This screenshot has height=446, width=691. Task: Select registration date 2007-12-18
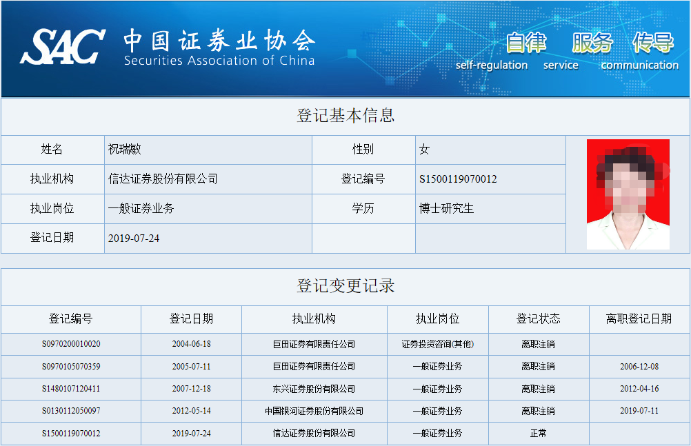(191, 389)
